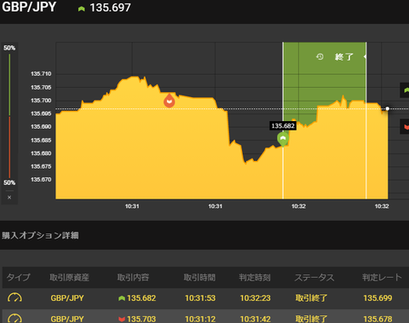409x323 pixels.
Task: Click the 135.710 axis label
Action: (x=41, y=74)
